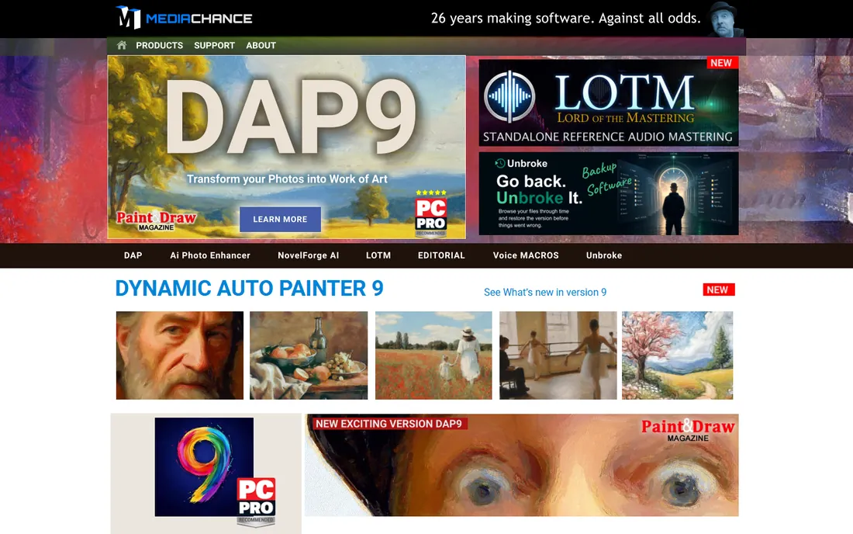Open the ballet dancers painting thumbnail

tap(558, 355)
